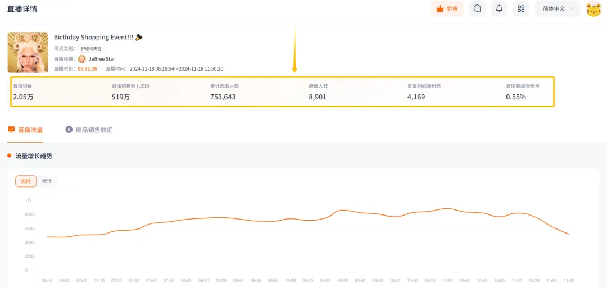Open notifications bell icon

coord(500,8)
